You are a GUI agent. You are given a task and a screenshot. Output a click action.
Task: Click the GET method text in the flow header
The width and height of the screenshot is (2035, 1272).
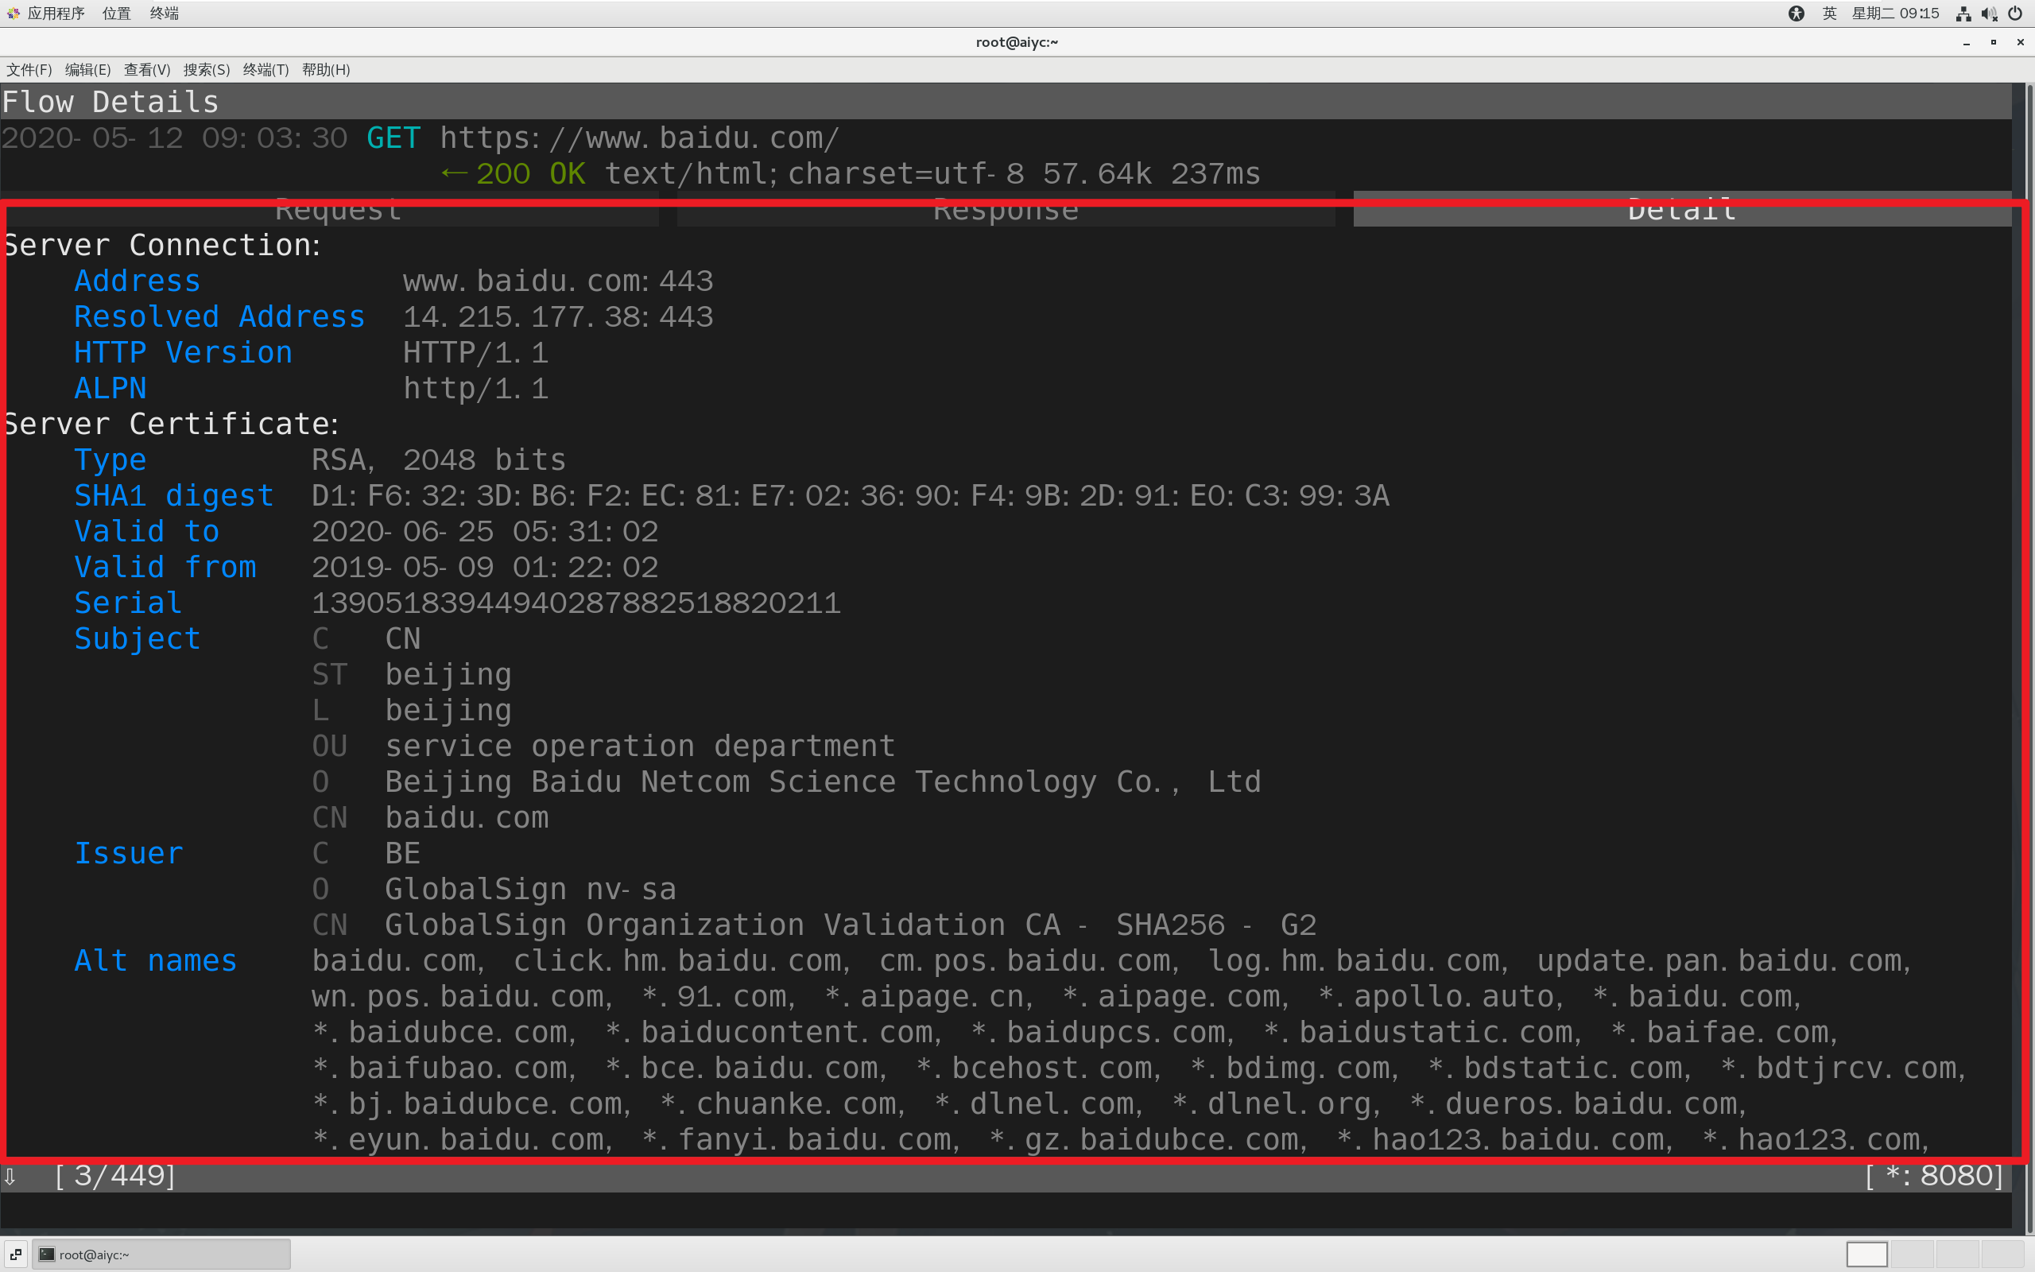coord(393,138)
